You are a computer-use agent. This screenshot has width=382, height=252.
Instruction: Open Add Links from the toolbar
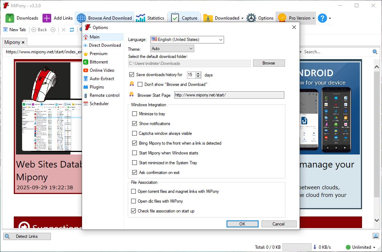pyautogui.click(x=47, y=18)
